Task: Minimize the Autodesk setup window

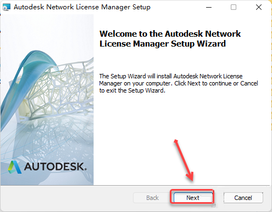Action: click(x=209, y=7)
